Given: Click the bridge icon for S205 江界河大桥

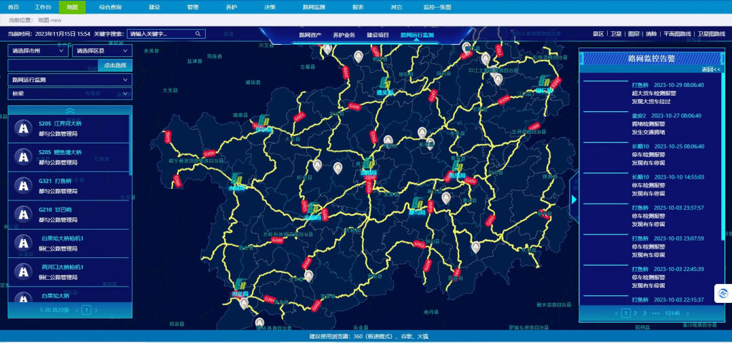Looking at the screenshot, I should pos(23,128).
